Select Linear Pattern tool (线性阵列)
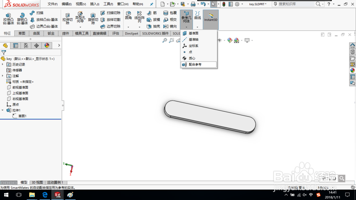The image size is (356, 200). [x=140, y=17]
